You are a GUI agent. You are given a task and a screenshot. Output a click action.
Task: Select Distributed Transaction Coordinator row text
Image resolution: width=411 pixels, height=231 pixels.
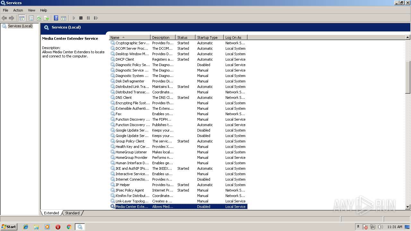coord(132,92)
